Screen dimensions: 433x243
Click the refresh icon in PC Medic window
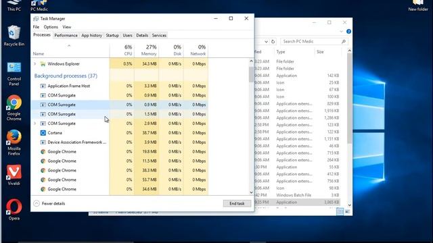273,42
